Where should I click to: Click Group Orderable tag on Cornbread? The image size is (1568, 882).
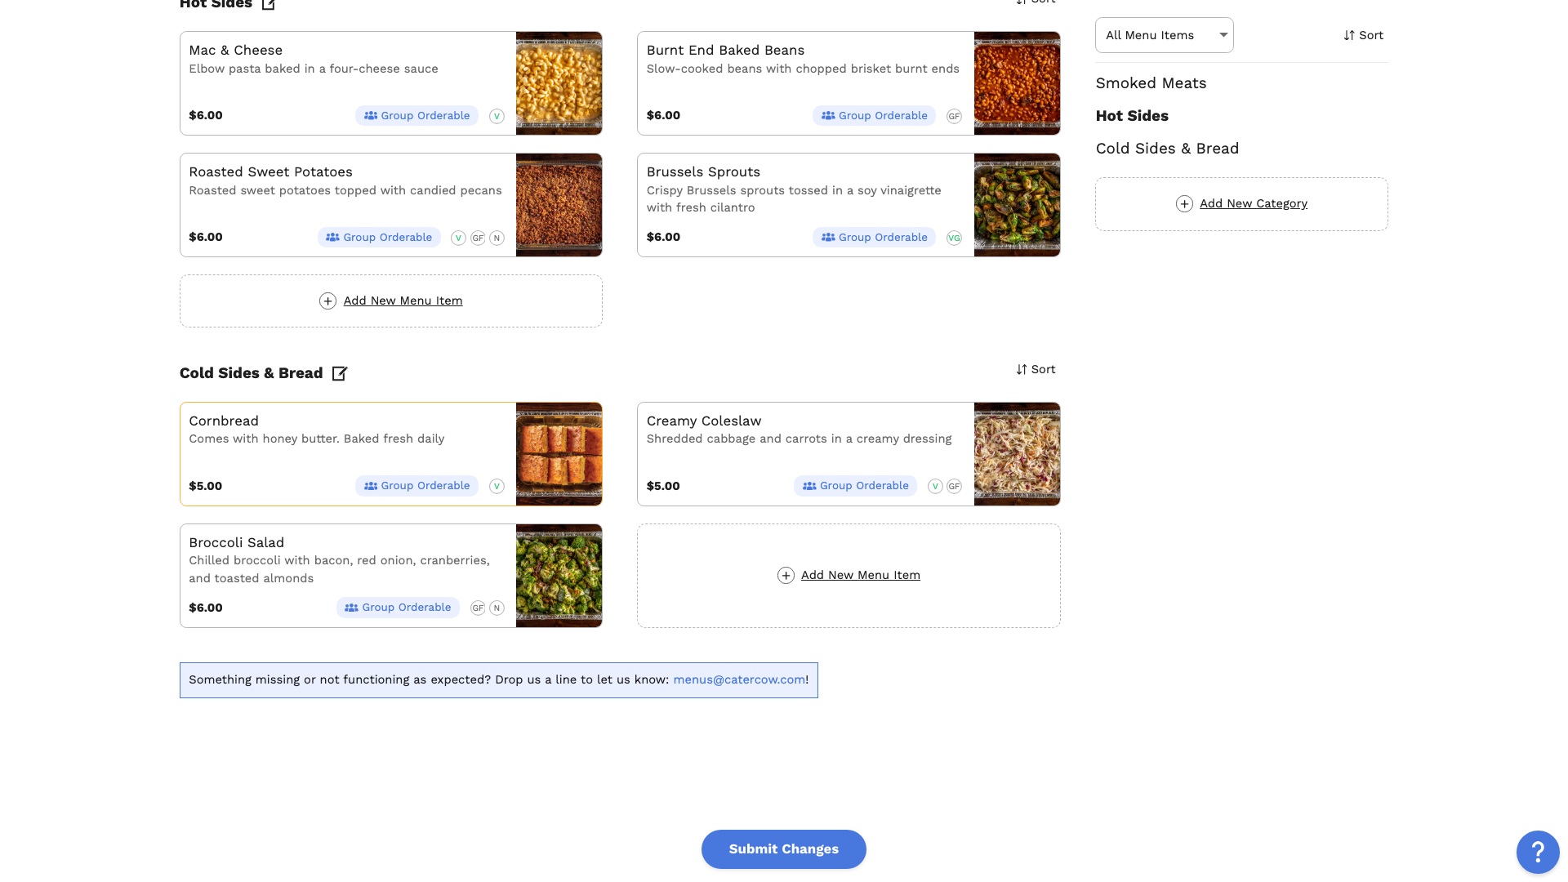tap(416, 486)
